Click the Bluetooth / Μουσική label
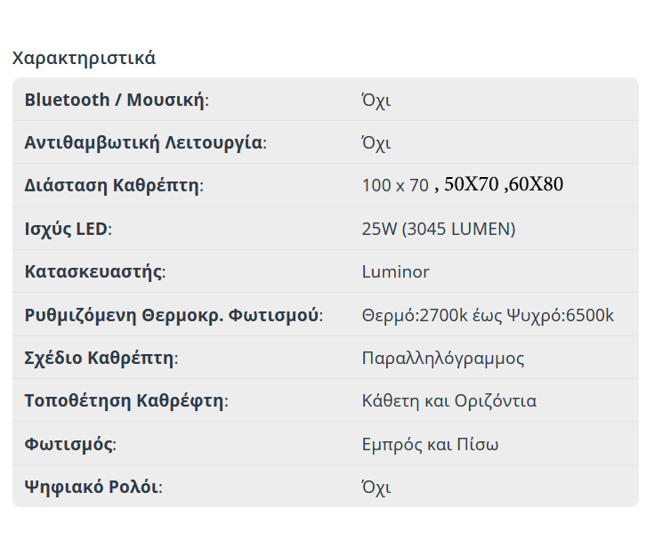The image size is (646, 557). click(x=116, y=100)
